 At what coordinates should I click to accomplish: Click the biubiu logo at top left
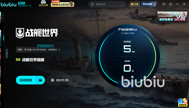click(8, 4)
